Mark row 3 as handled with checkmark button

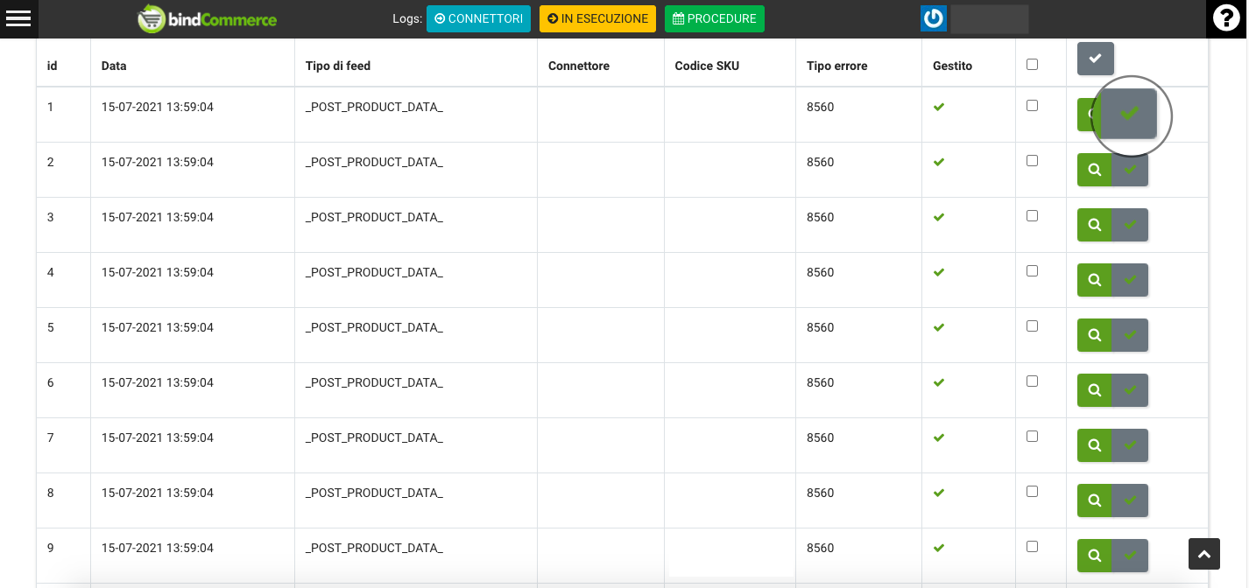click(x=1130, y=225)
